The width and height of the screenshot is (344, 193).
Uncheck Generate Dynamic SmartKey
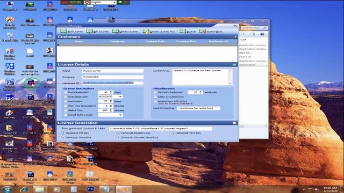click(118, 137)
